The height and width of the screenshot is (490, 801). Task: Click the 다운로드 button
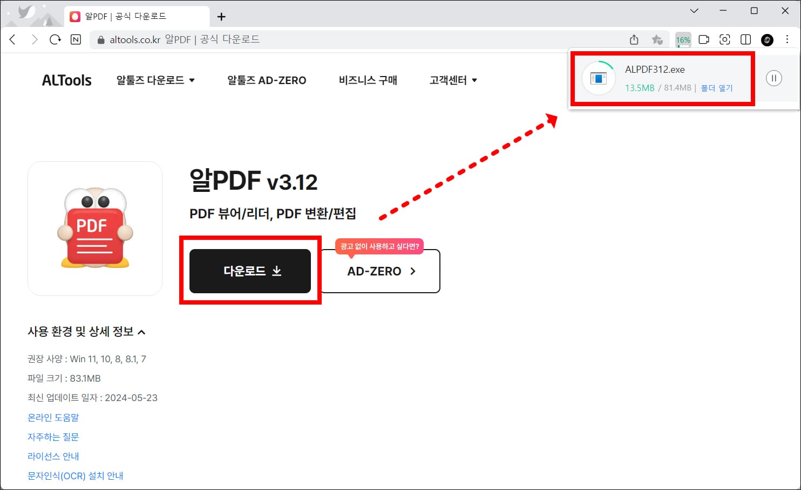tap(250, 271)
